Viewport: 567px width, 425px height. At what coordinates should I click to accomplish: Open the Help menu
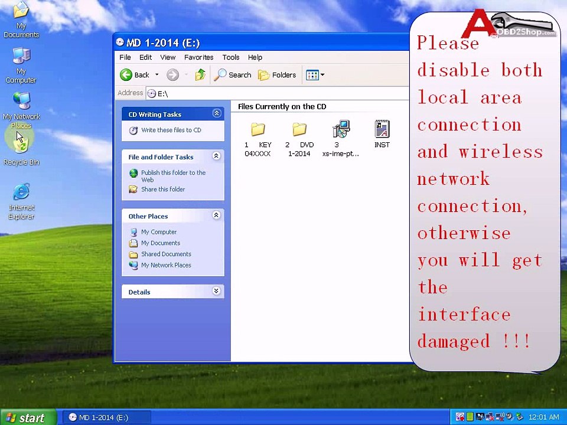click(x=255, y=57)
